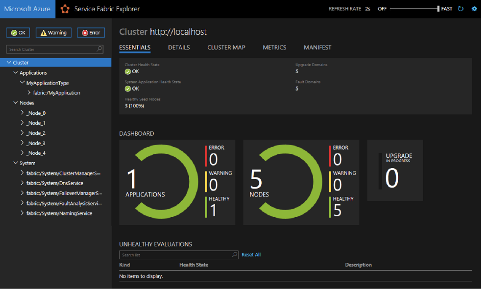Switch to the Cluster Map tab

pyautogui.click(x=226, y=48)
